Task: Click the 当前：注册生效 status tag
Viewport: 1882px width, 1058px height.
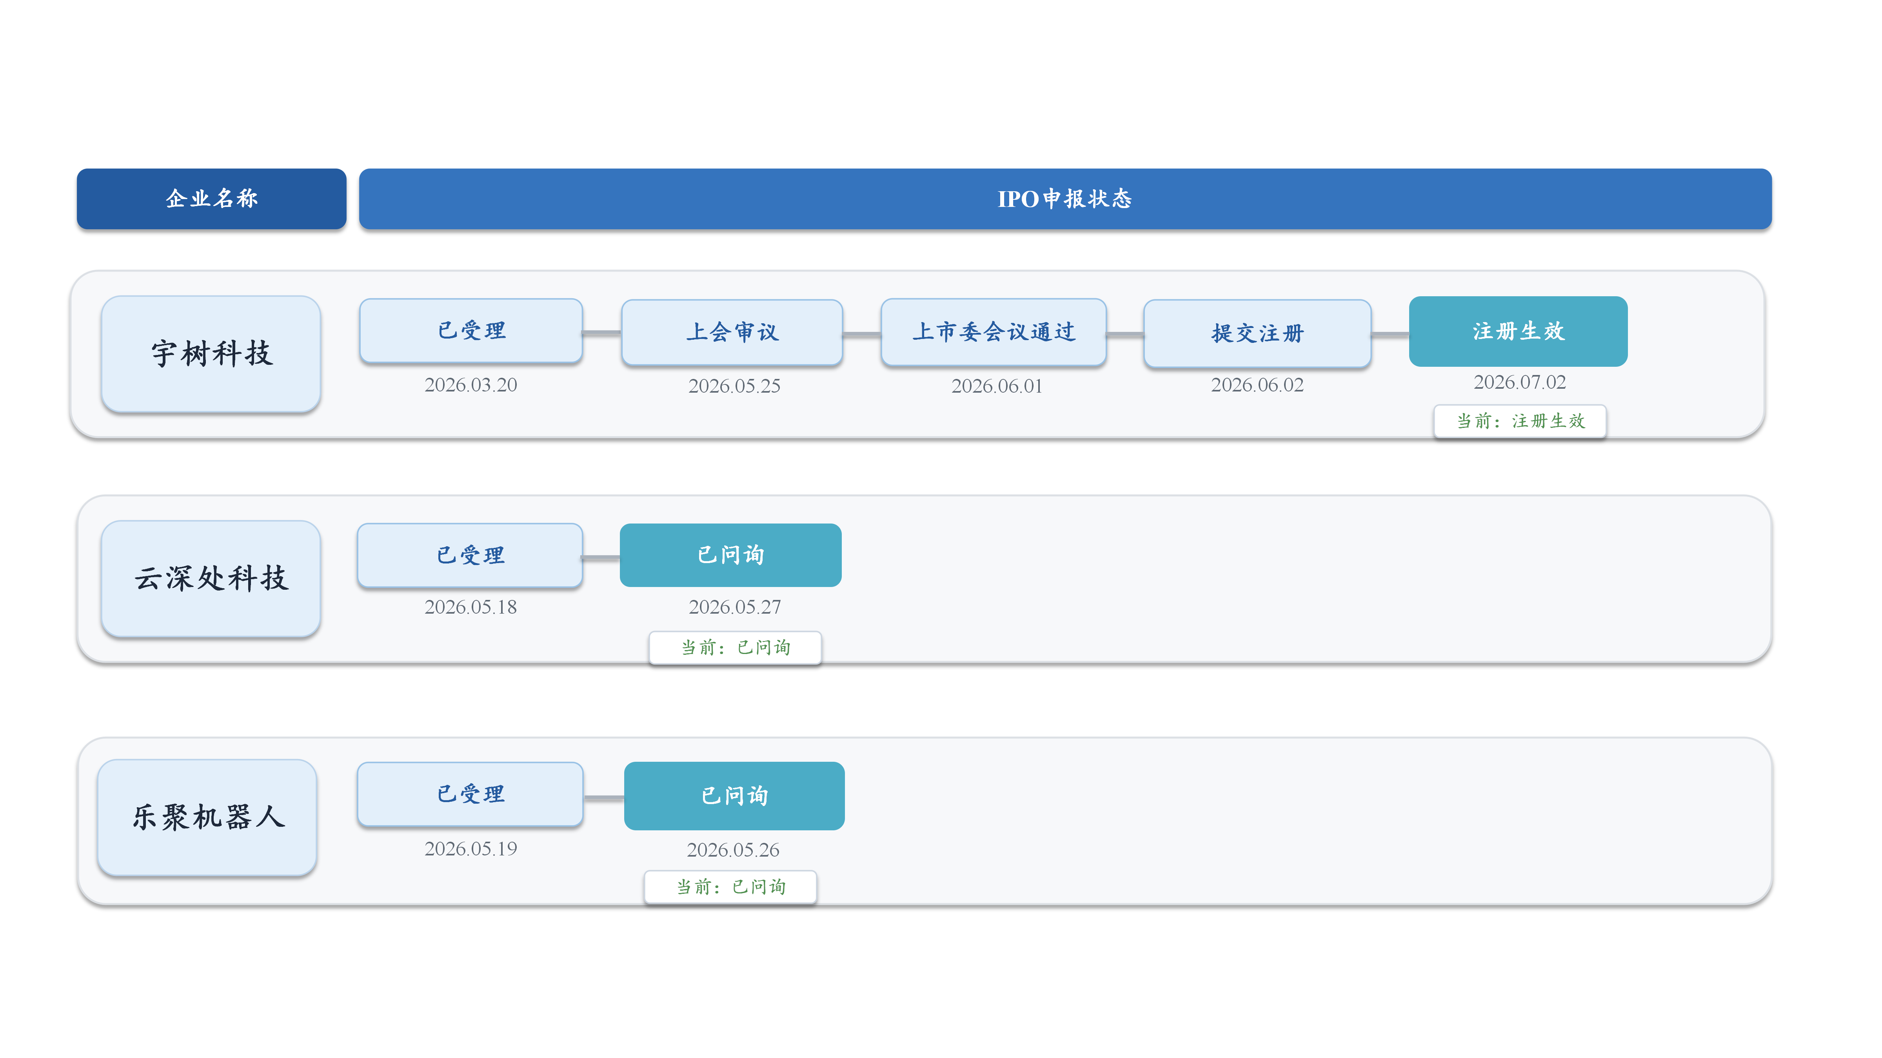Action: click(1520, 421)
